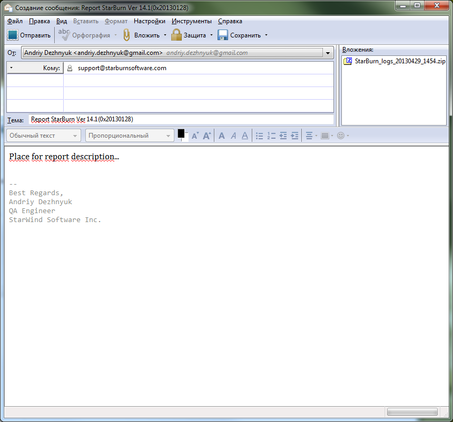This screenshot has width=453, height=422.
Task: Minimize the compose window
Action: tap(403, 5)
